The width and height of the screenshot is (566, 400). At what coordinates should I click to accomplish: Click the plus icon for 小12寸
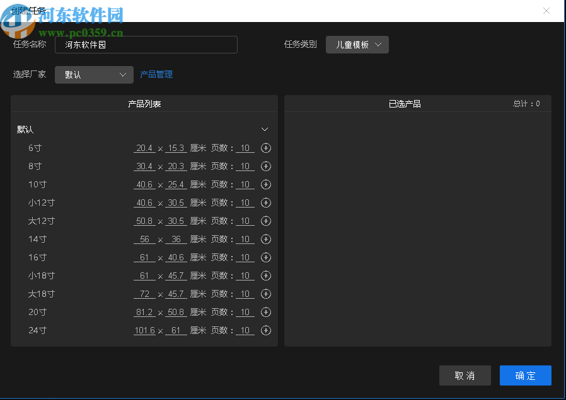(265, 203)
